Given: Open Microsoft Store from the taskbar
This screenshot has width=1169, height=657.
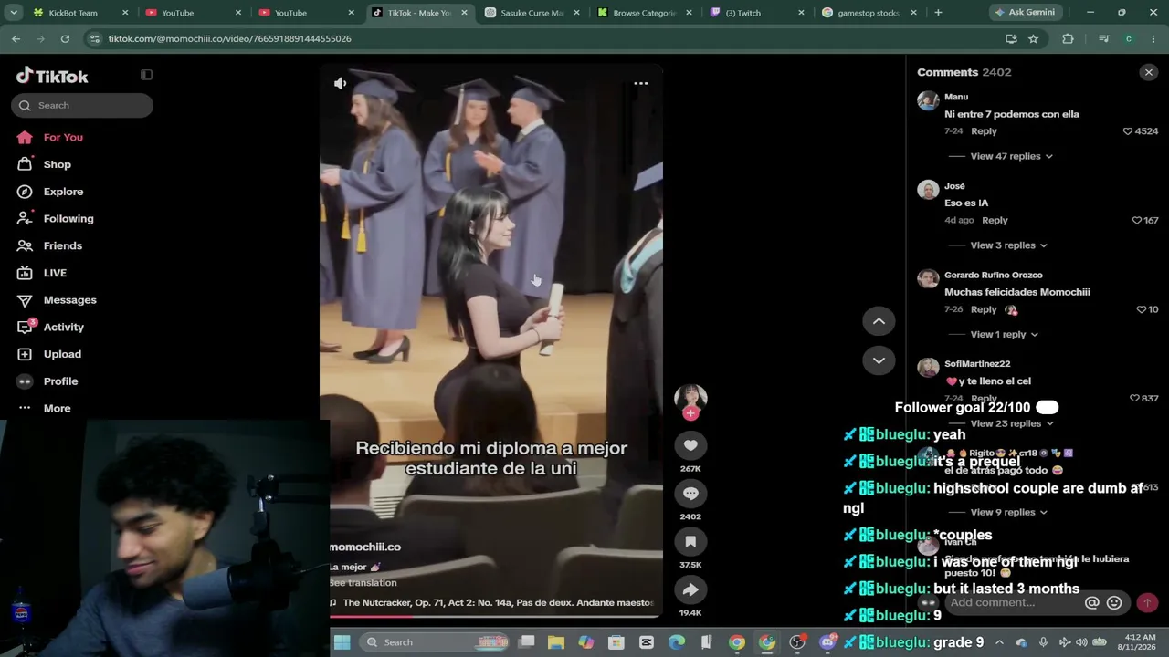Looking at the screenshot, I should (616, 642).
